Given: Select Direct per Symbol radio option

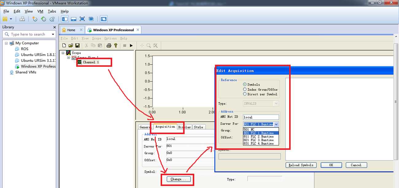Looking at the screenshot, I should [245, 94].
